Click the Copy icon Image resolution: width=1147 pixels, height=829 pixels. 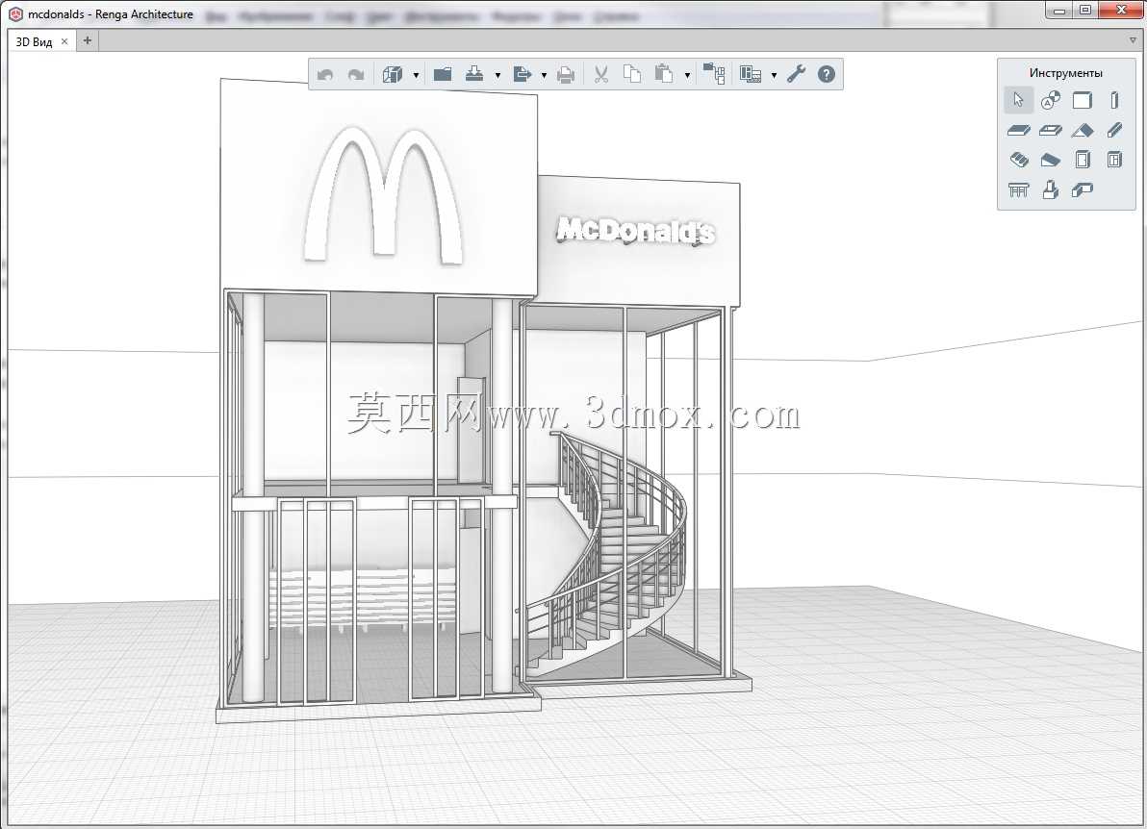[632, 74]
